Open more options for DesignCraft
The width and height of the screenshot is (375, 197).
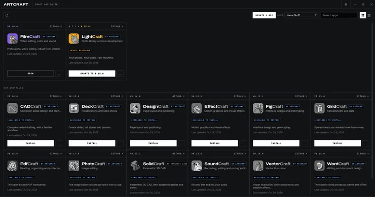[181, 143]
